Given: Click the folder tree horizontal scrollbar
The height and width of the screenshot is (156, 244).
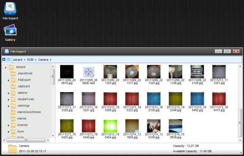Looking at the screenshot, I should click(x=26, y=140).
